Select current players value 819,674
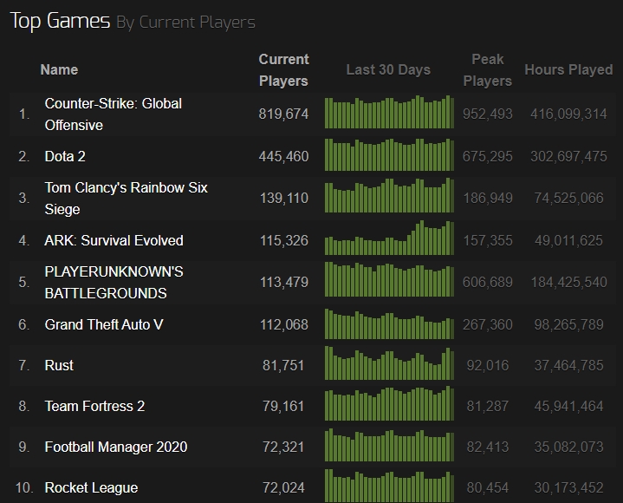 pyautogui.click(x=283, y=114)
